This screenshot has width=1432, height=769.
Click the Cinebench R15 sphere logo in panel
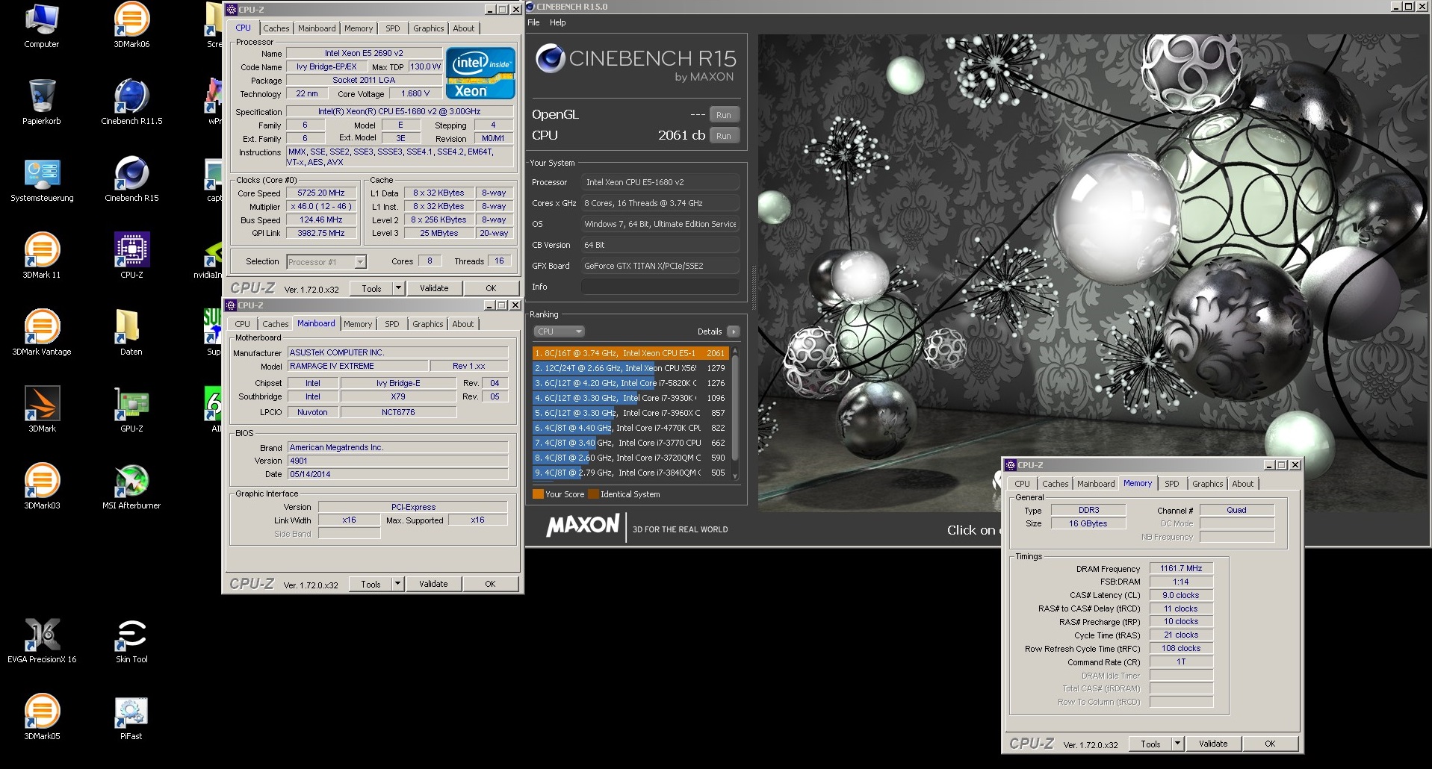(550, 59)
